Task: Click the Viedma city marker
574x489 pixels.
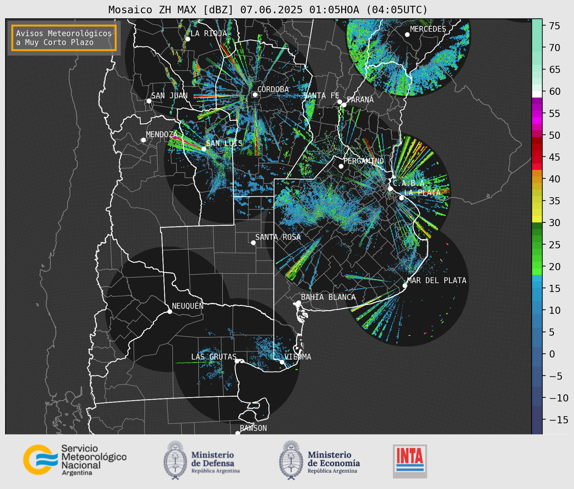Action: (282, 362)
